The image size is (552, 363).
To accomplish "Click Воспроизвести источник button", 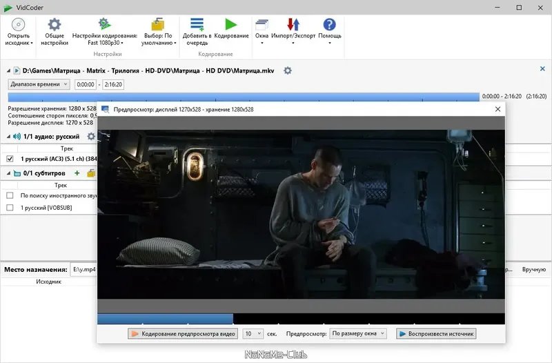I will [436, 333].
